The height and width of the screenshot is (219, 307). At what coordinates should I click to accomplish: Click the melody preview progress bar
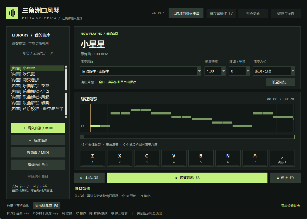[187, 137]
